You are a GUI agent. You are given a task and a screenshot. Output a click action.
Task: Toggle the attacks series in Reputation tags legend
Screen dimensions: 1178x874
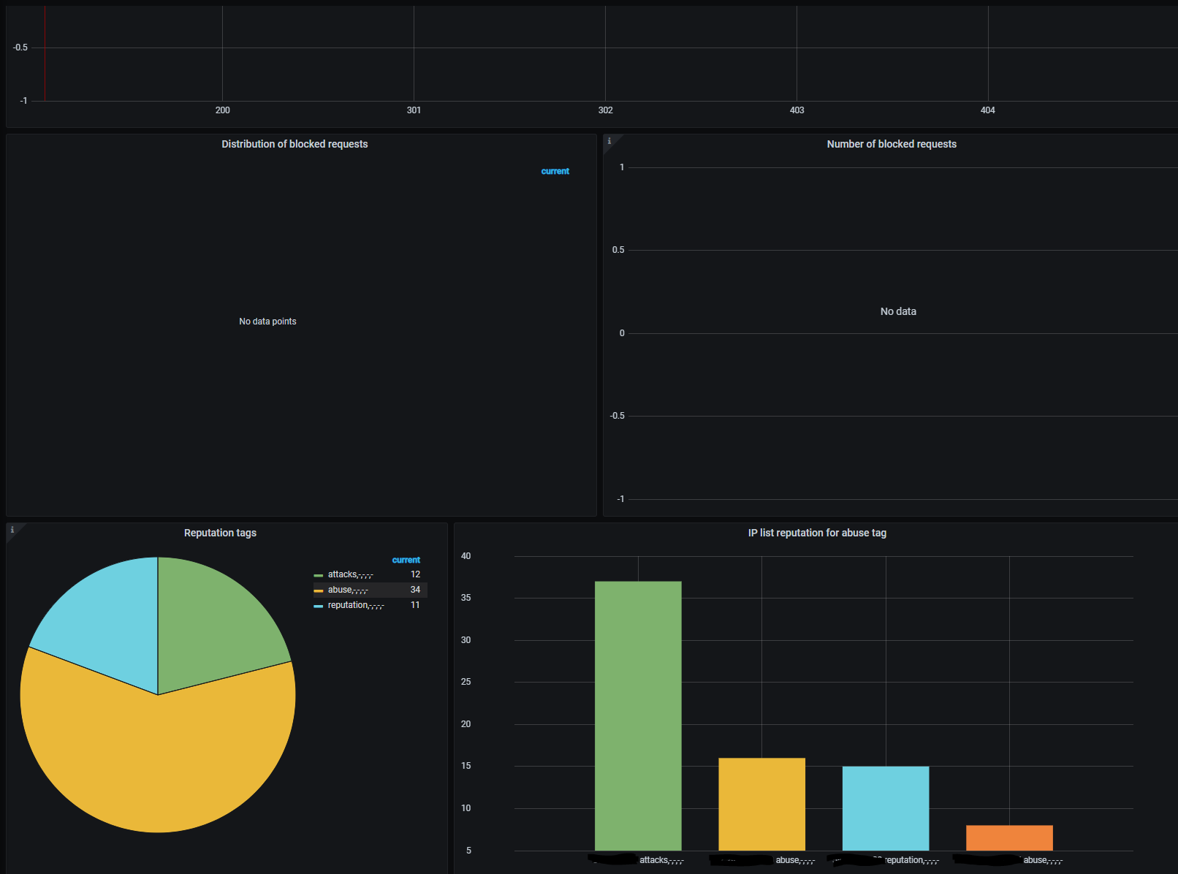pos(350,574)
